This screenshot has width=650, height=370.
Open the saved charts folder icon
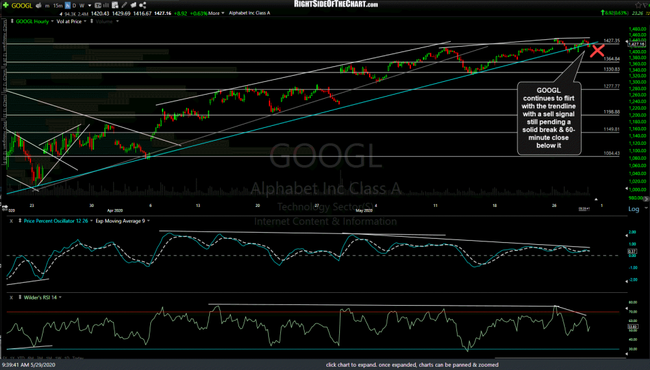pyautogui.click(x=133, y=5)
